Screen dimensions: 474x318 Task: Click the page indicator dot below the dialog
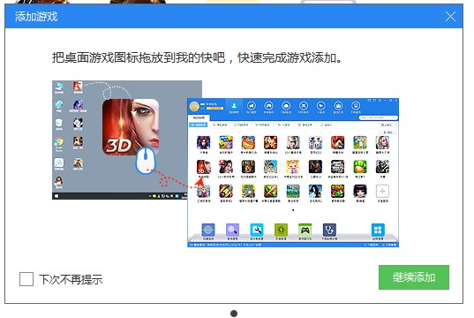tap(234, 314)
